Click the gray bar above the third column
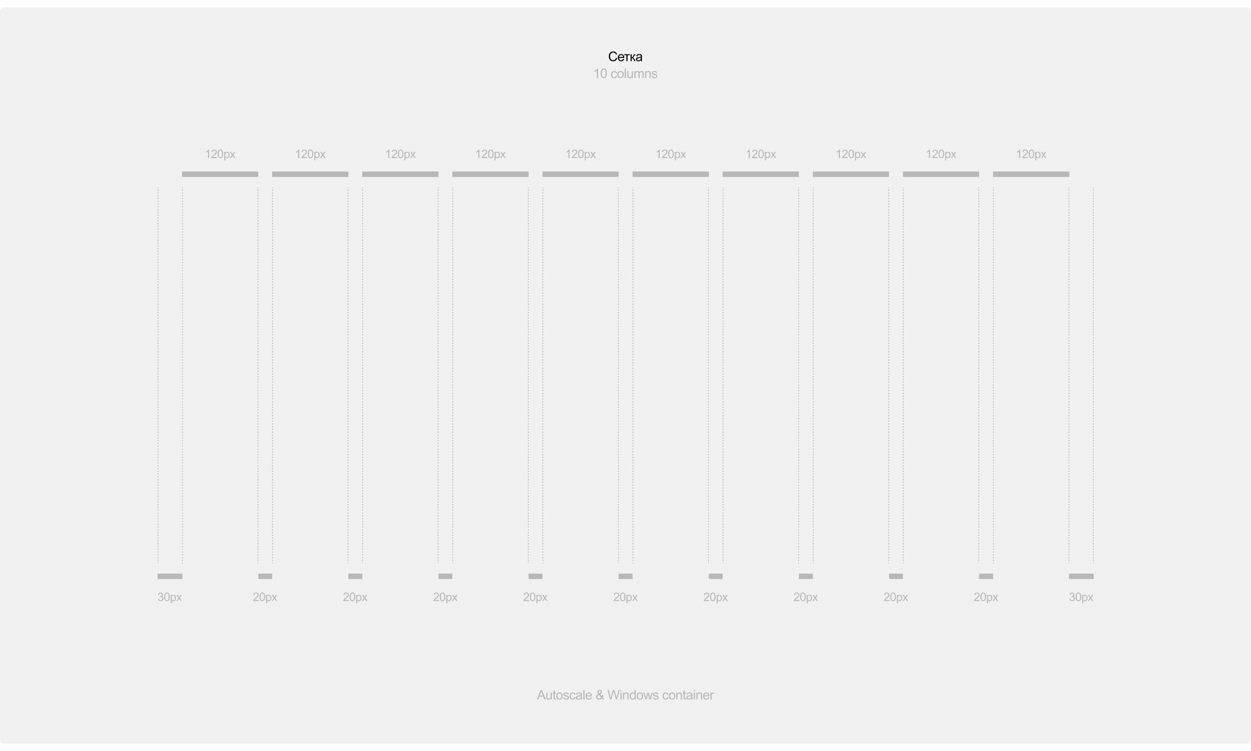Viewport: 1251px width, 751px height. pos(400,174)
